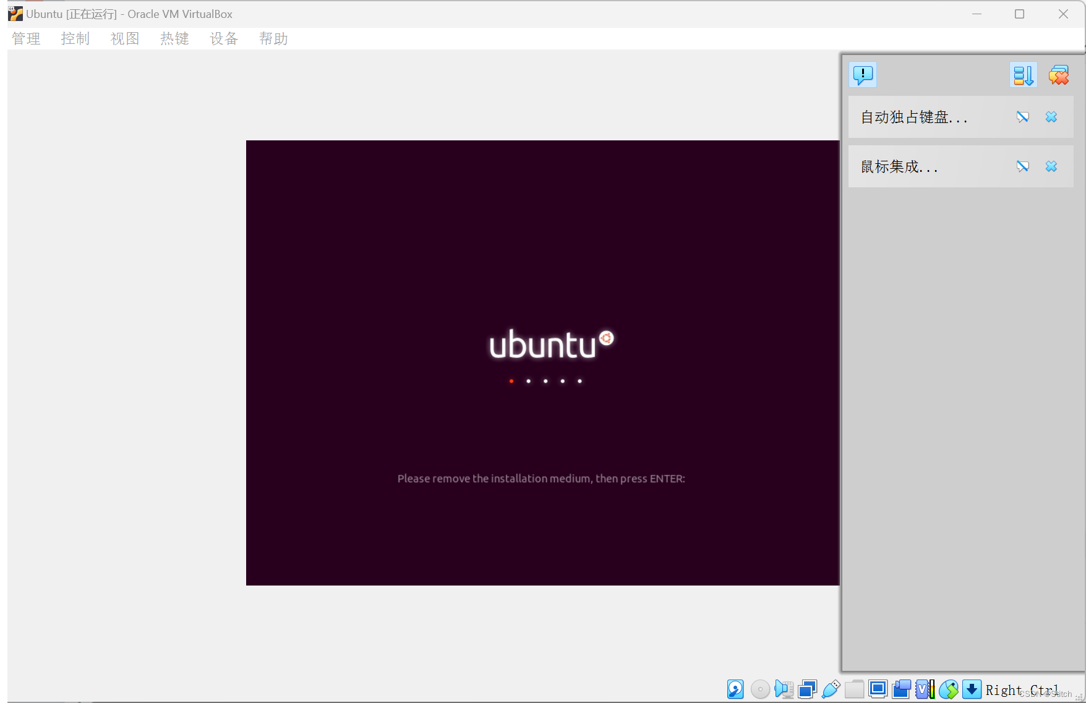Open the audio status icon menu

tap(784, 689)
